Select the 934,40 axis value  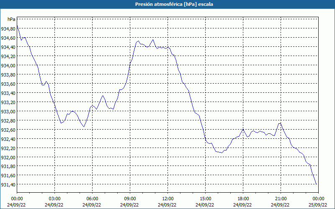tap(8, 47)
